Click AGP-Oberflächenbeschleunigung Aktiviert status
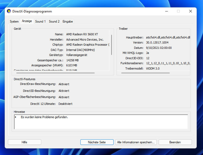This screenshot has width=203, height=155. pos(64,97)
